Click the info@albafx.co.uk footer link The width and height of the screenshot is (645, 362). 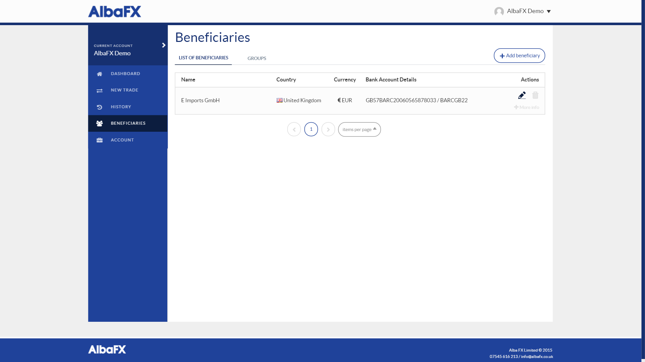click(537, 357)
